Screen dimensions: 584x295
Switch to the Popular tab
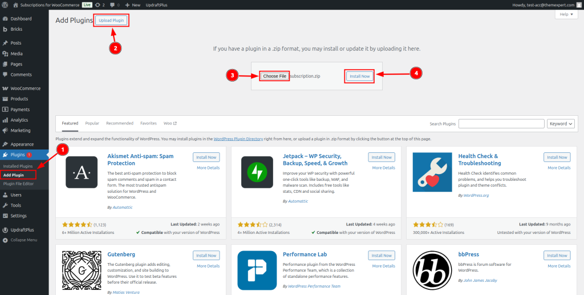pos(92,123)
